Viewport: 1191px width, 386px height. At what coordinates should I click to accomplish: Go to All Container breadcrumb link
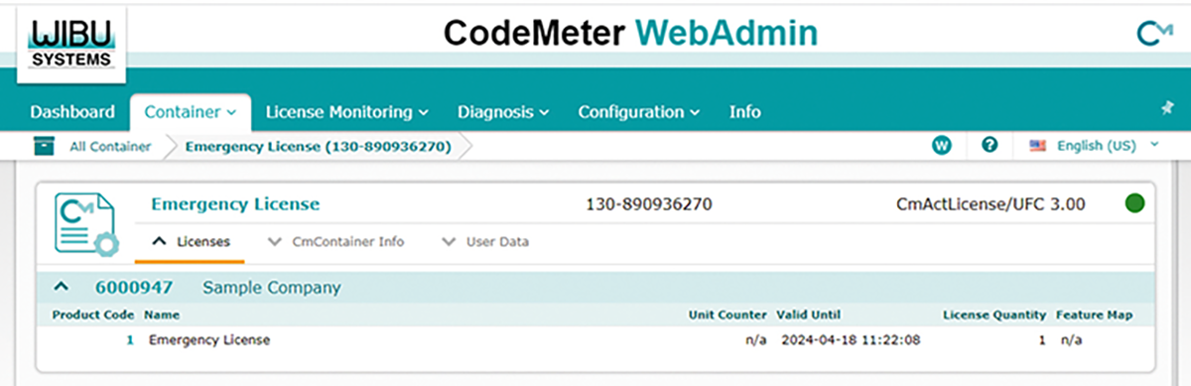click(110, 147)
